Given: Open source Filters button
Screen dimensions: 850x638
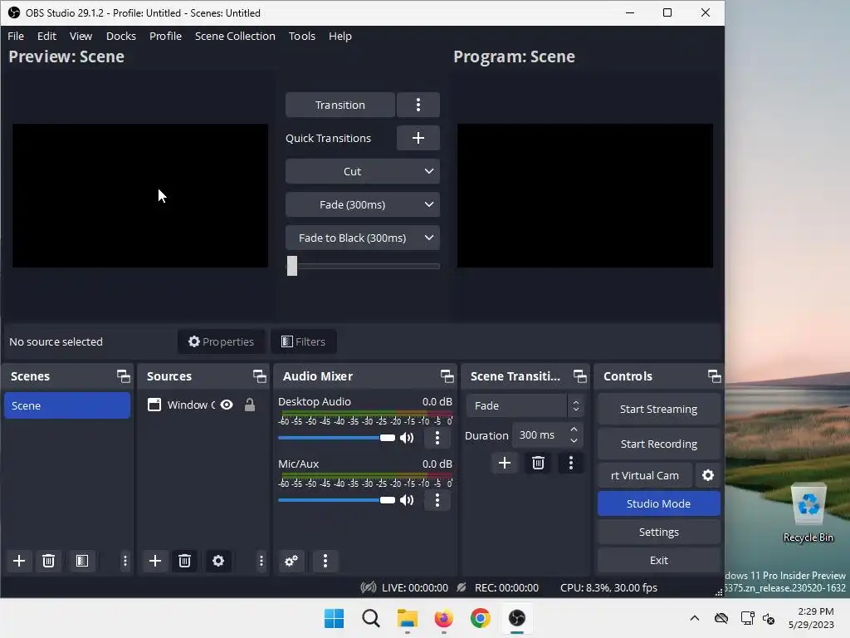Looking at the screenshot, I should coord(304,341).
